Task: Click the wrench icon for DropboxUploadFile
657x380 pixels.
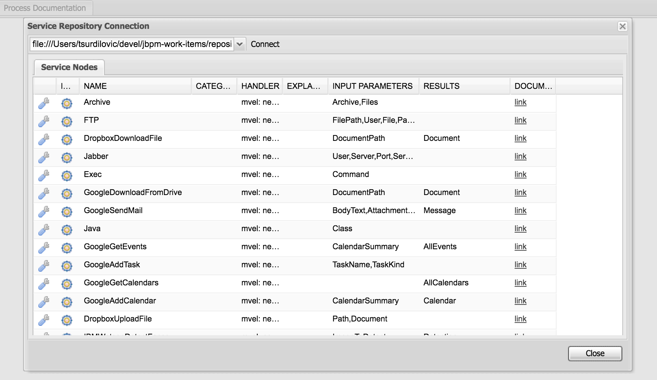Action: pyautogui.click(x=44, y=320)
